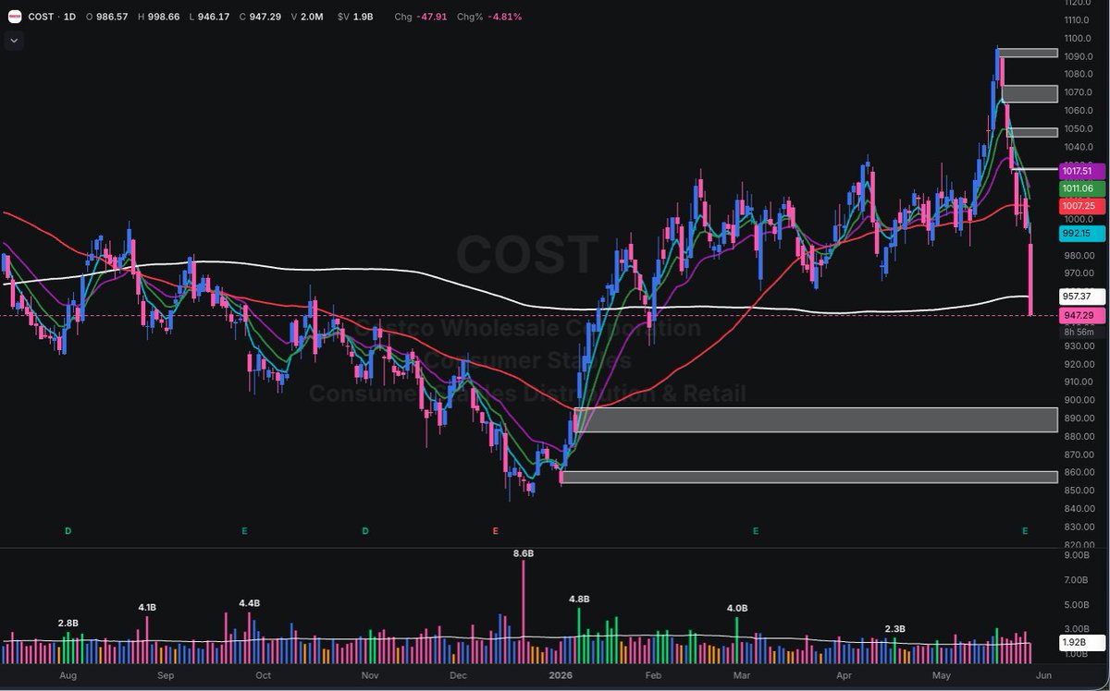Select the dividend D marker near November
This screenshot has width=1110, height=691.
(x=365, y=531)
